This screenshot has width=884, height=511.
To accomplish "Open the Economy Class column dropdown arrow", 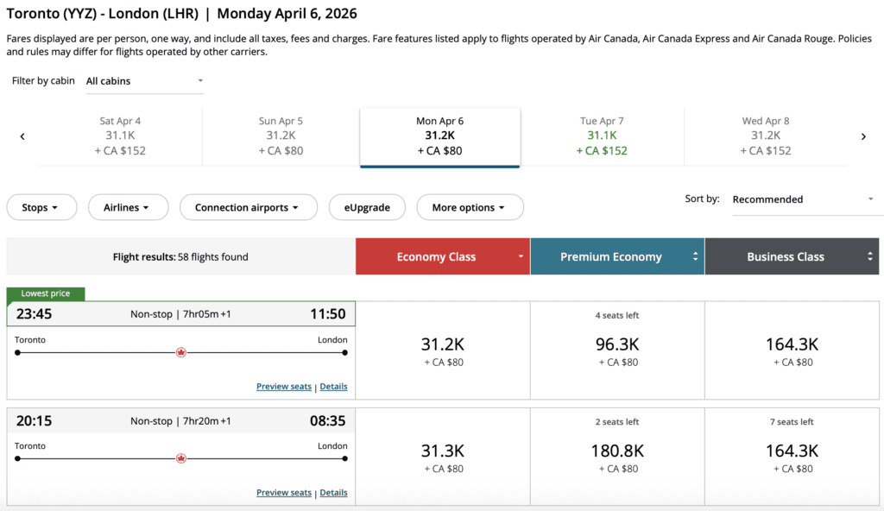I will click(521, 256).
